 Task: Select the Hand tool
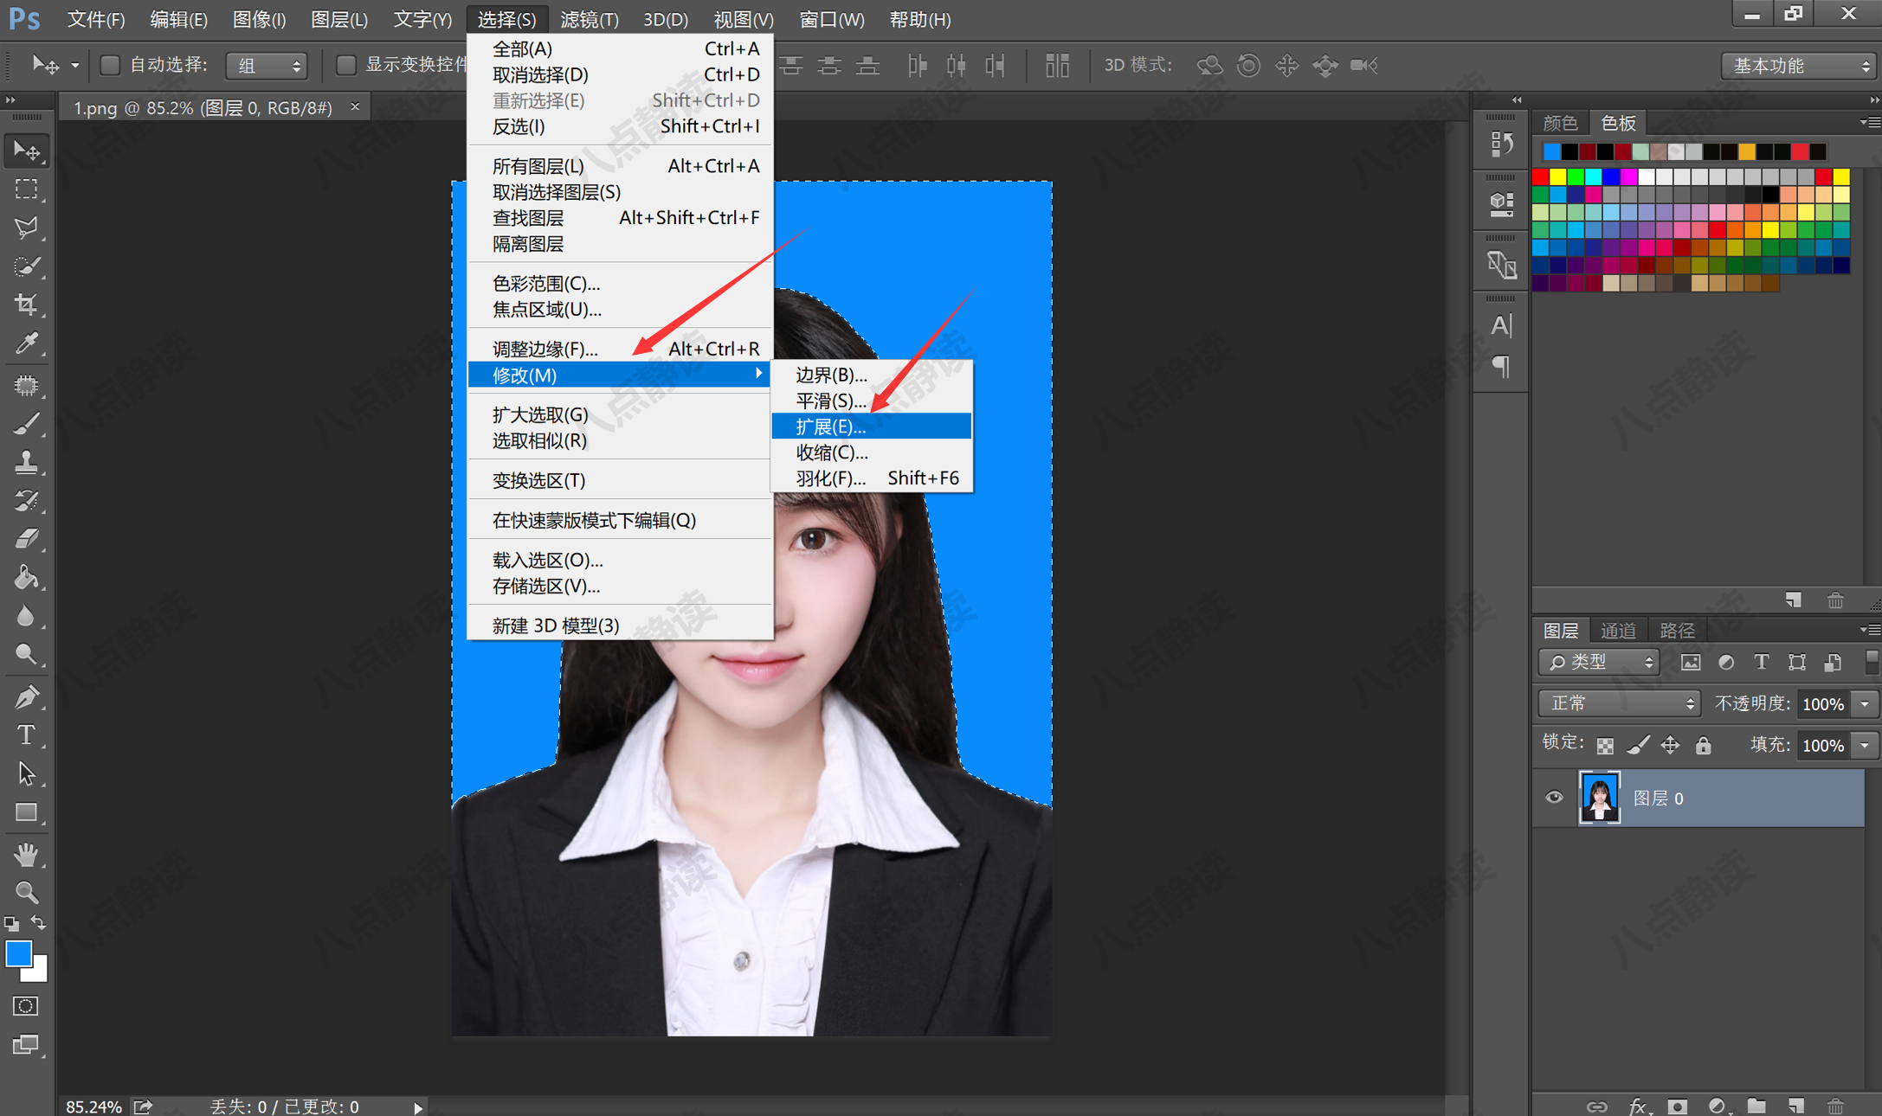pos(27,855)
